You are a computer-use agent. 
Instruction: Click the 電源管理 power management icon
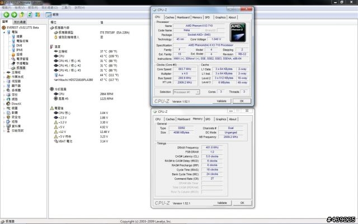tap(13, 59)
